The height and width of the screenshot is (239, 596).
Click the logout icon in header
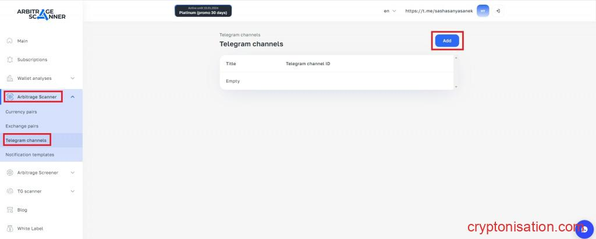click(498, 11)
